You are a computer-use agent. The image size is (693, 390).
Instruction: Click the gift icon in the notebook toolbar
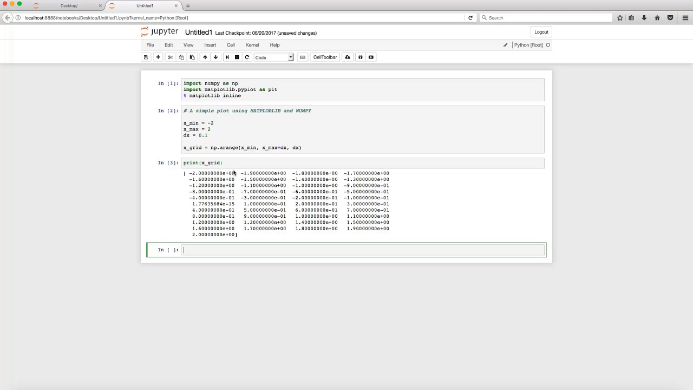click(x=360, y=57)
